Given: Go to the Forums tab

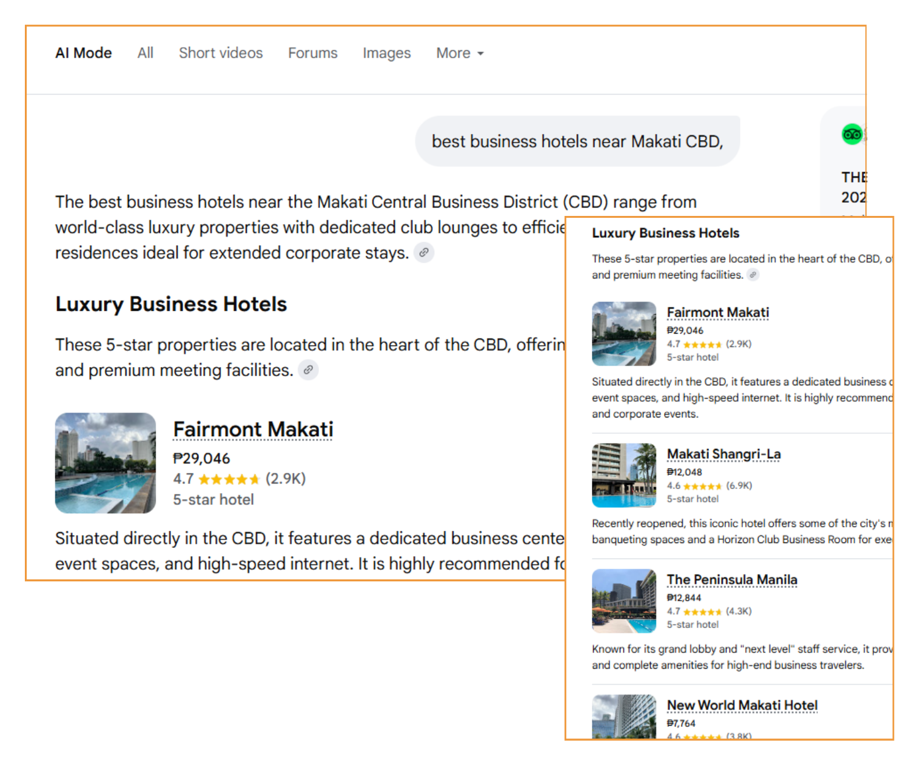Looking at the screenshot, I should [313, 53].
